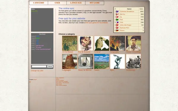Open the Fun & Humour text link

coord(84,52)
